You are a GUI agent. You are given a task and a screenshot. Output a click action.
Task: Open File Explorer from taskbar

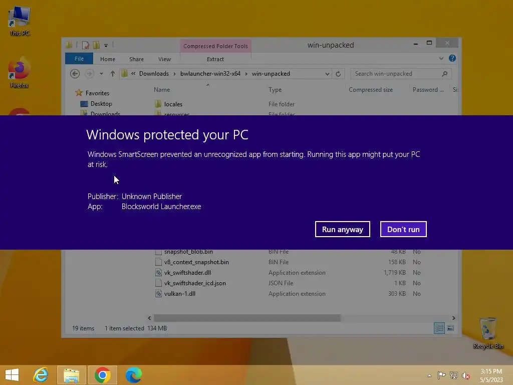(x=72, y=375)
